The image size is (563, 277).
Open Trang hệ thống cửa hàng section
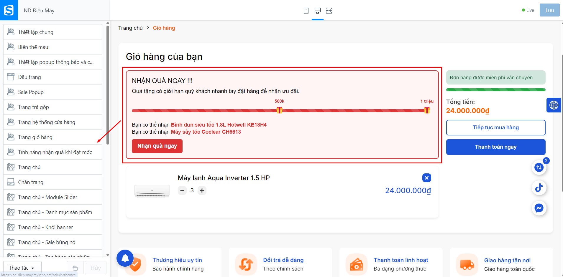[53, 122]
